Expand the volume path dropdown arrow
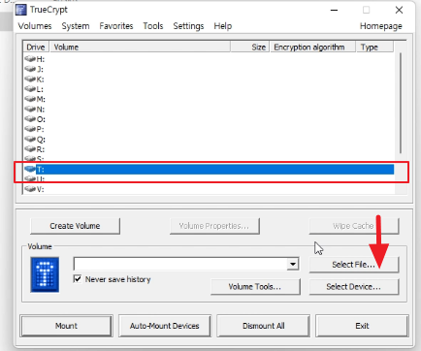The width and height of the screenshot is (421, 351). [x=293, y=264]
